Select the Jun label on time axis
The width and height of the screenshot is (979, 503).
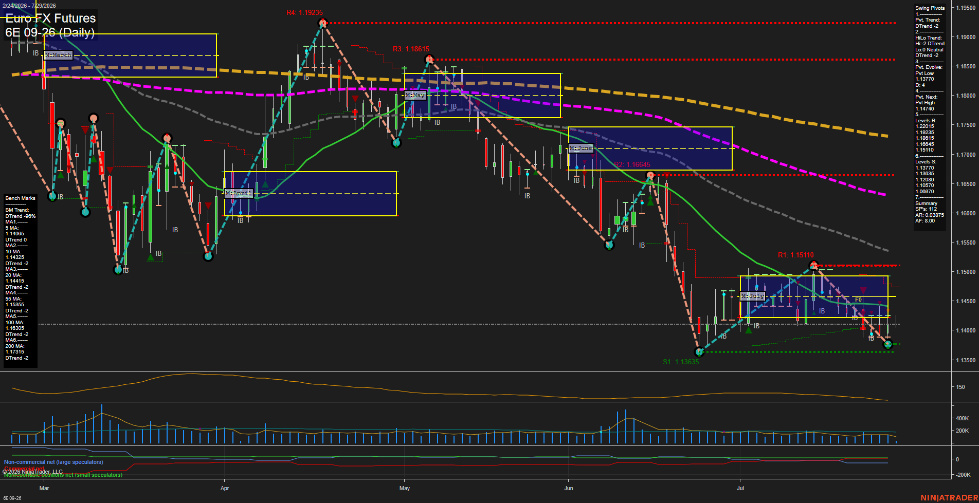pos(569,488)
